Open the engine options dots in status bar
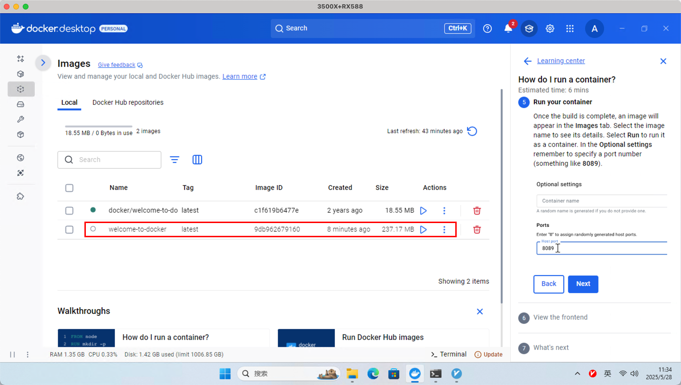The height and width of the screenshot is (385, 681). [x=28, y=354]
